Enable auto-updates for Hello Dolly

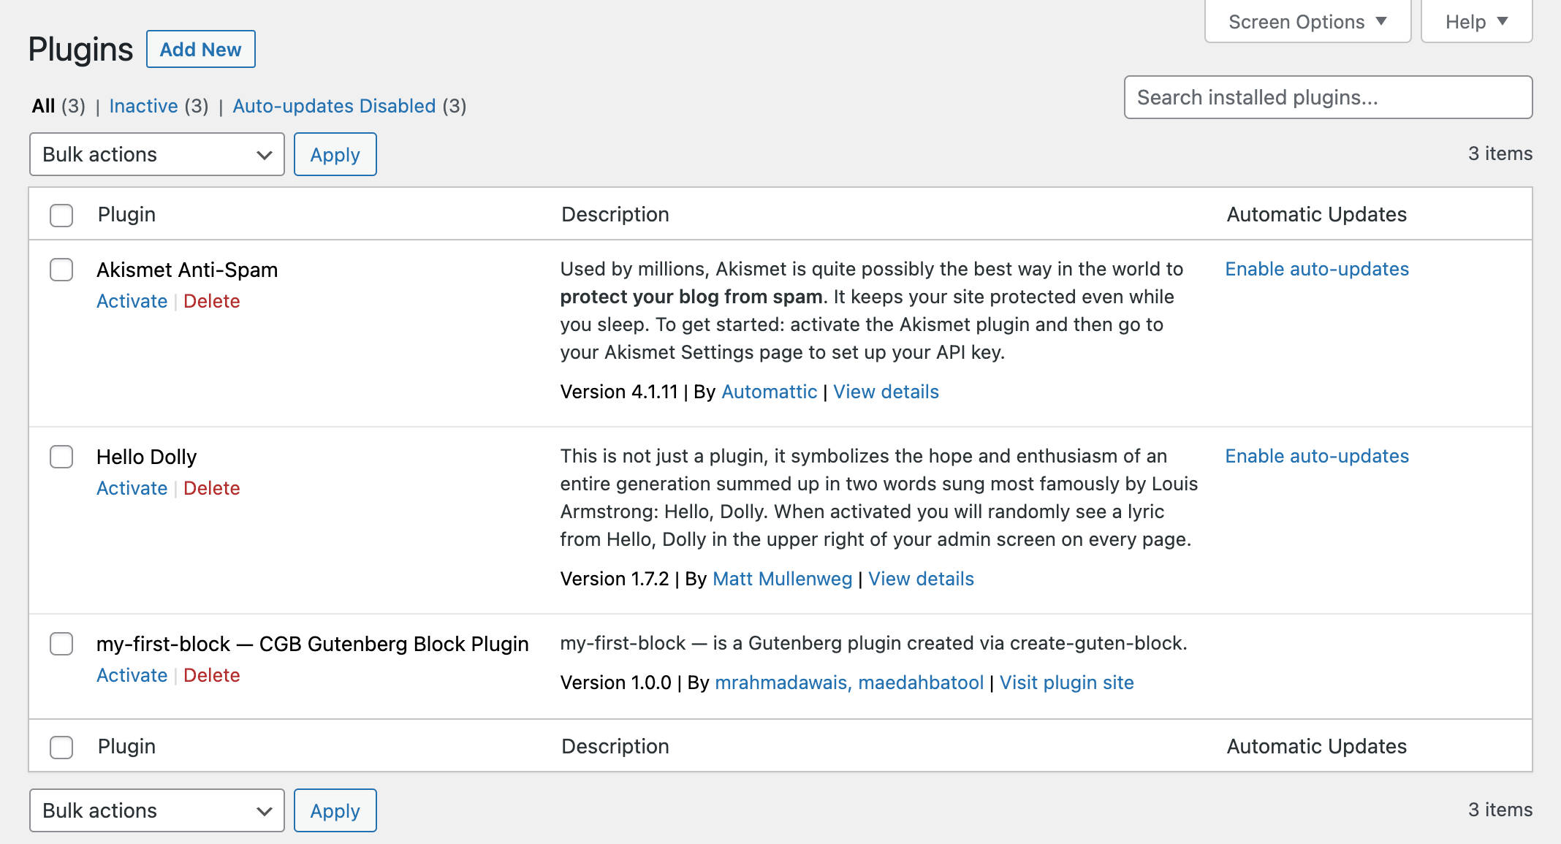(x=1315, y=455)
